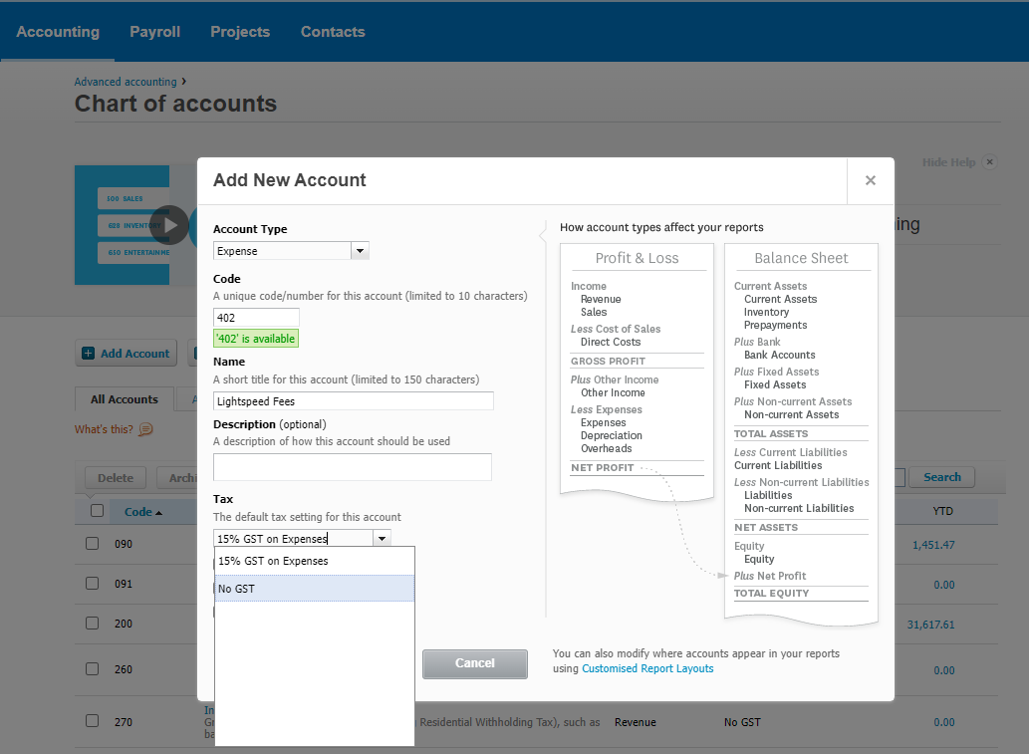Image resolution: width=1029 pixels, height=754 pixels.
Task: Switch to the All Accounts tab
Action: point(123,398)
